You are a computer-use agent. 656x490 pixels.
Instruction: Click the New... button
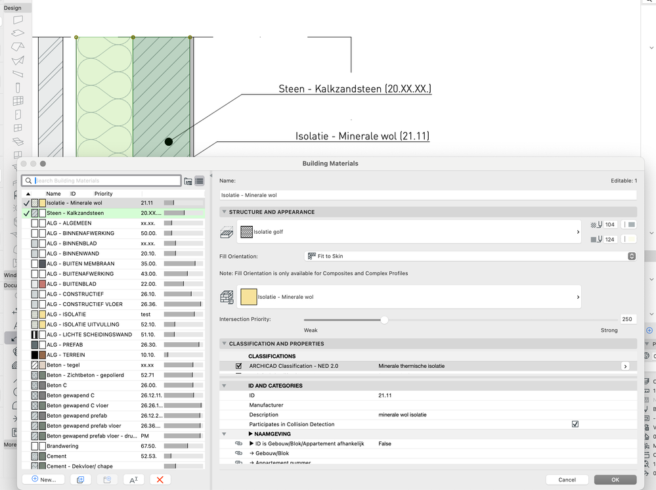(x=43, y=479)
